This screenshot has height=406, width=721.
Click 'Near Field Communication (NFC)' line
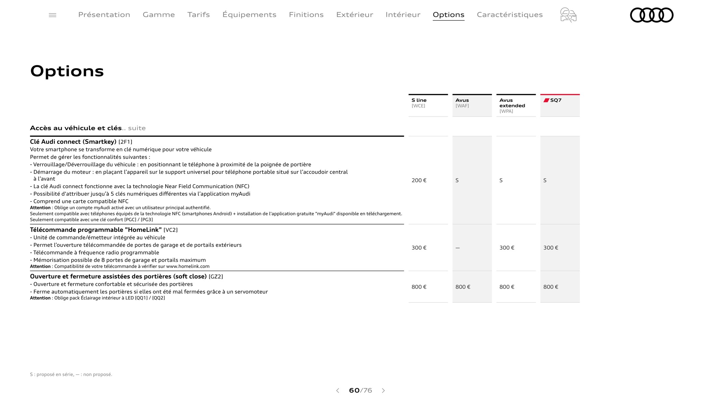140,186
